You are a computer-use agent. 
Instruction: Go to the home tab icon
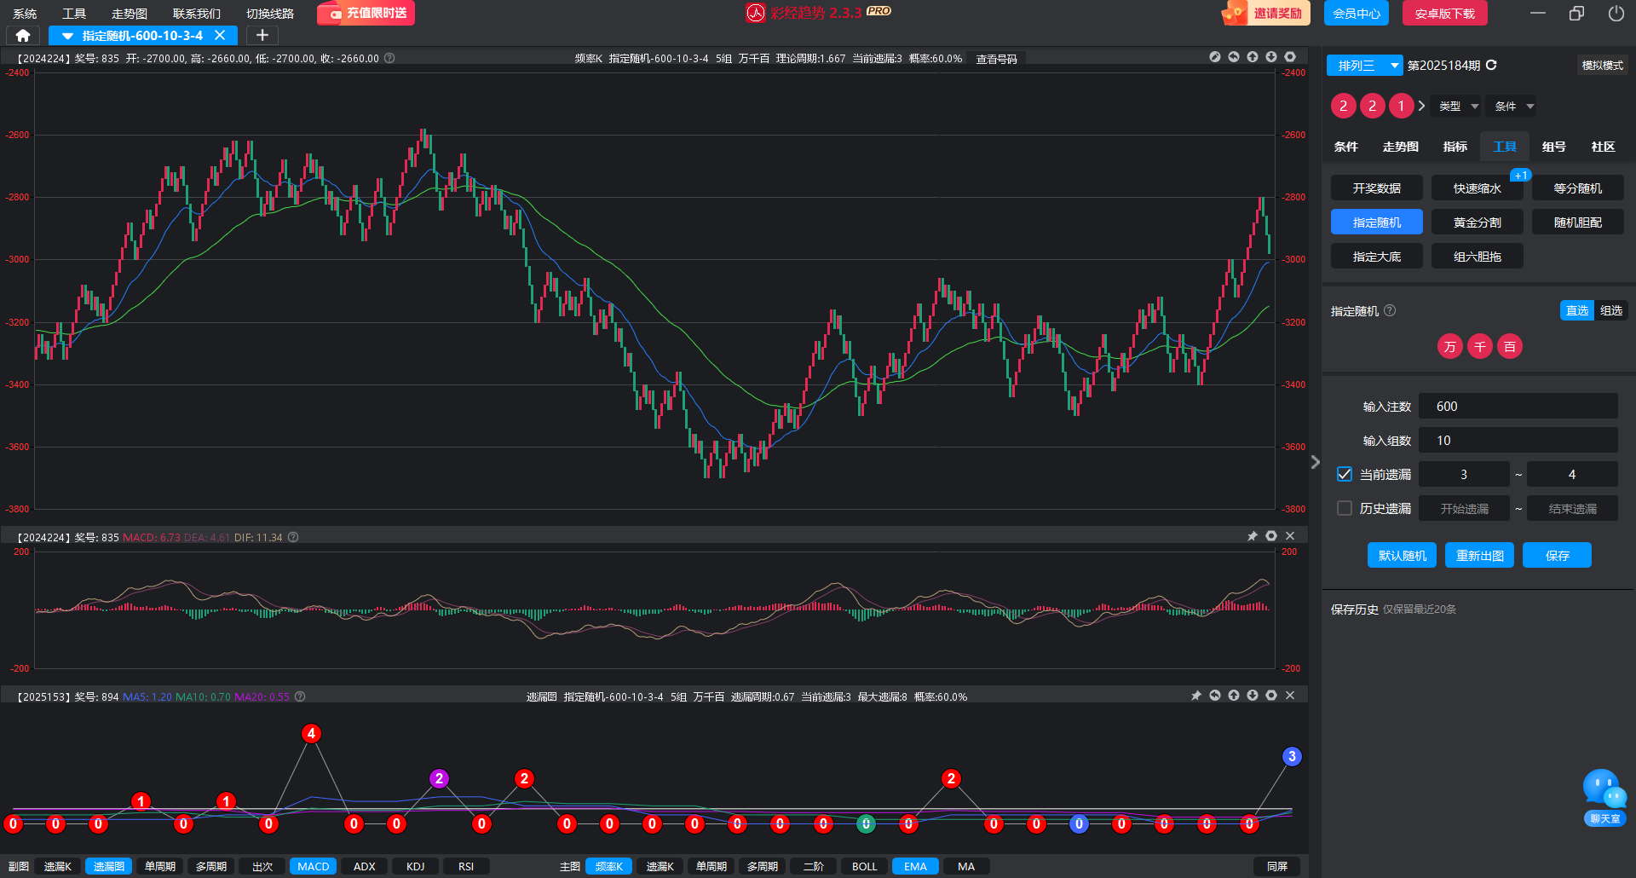tap(23, 35)
